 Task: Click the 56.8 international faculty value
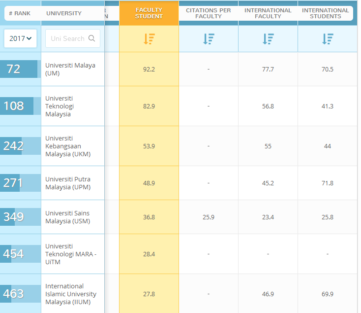268,106
